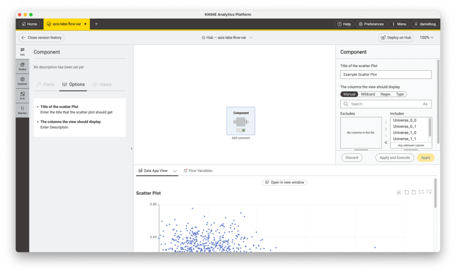Screen dimensions: 456x273
Task: Click the Component node's right output port plus
Action: [247, 122]
